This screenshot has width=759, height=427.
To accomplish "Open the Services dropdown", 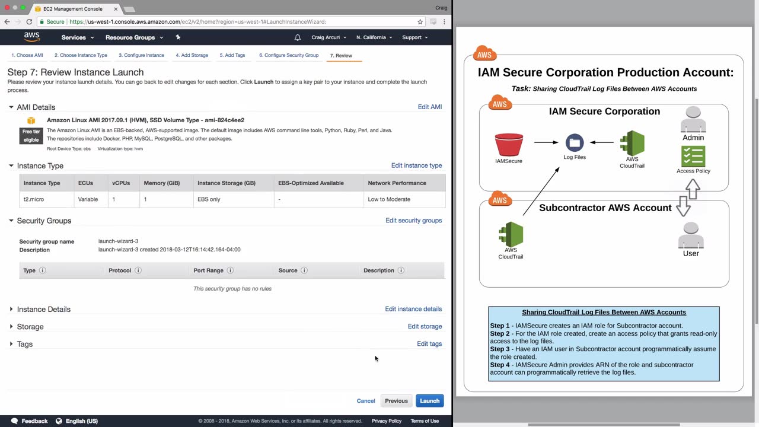I will tap(78, 37).
